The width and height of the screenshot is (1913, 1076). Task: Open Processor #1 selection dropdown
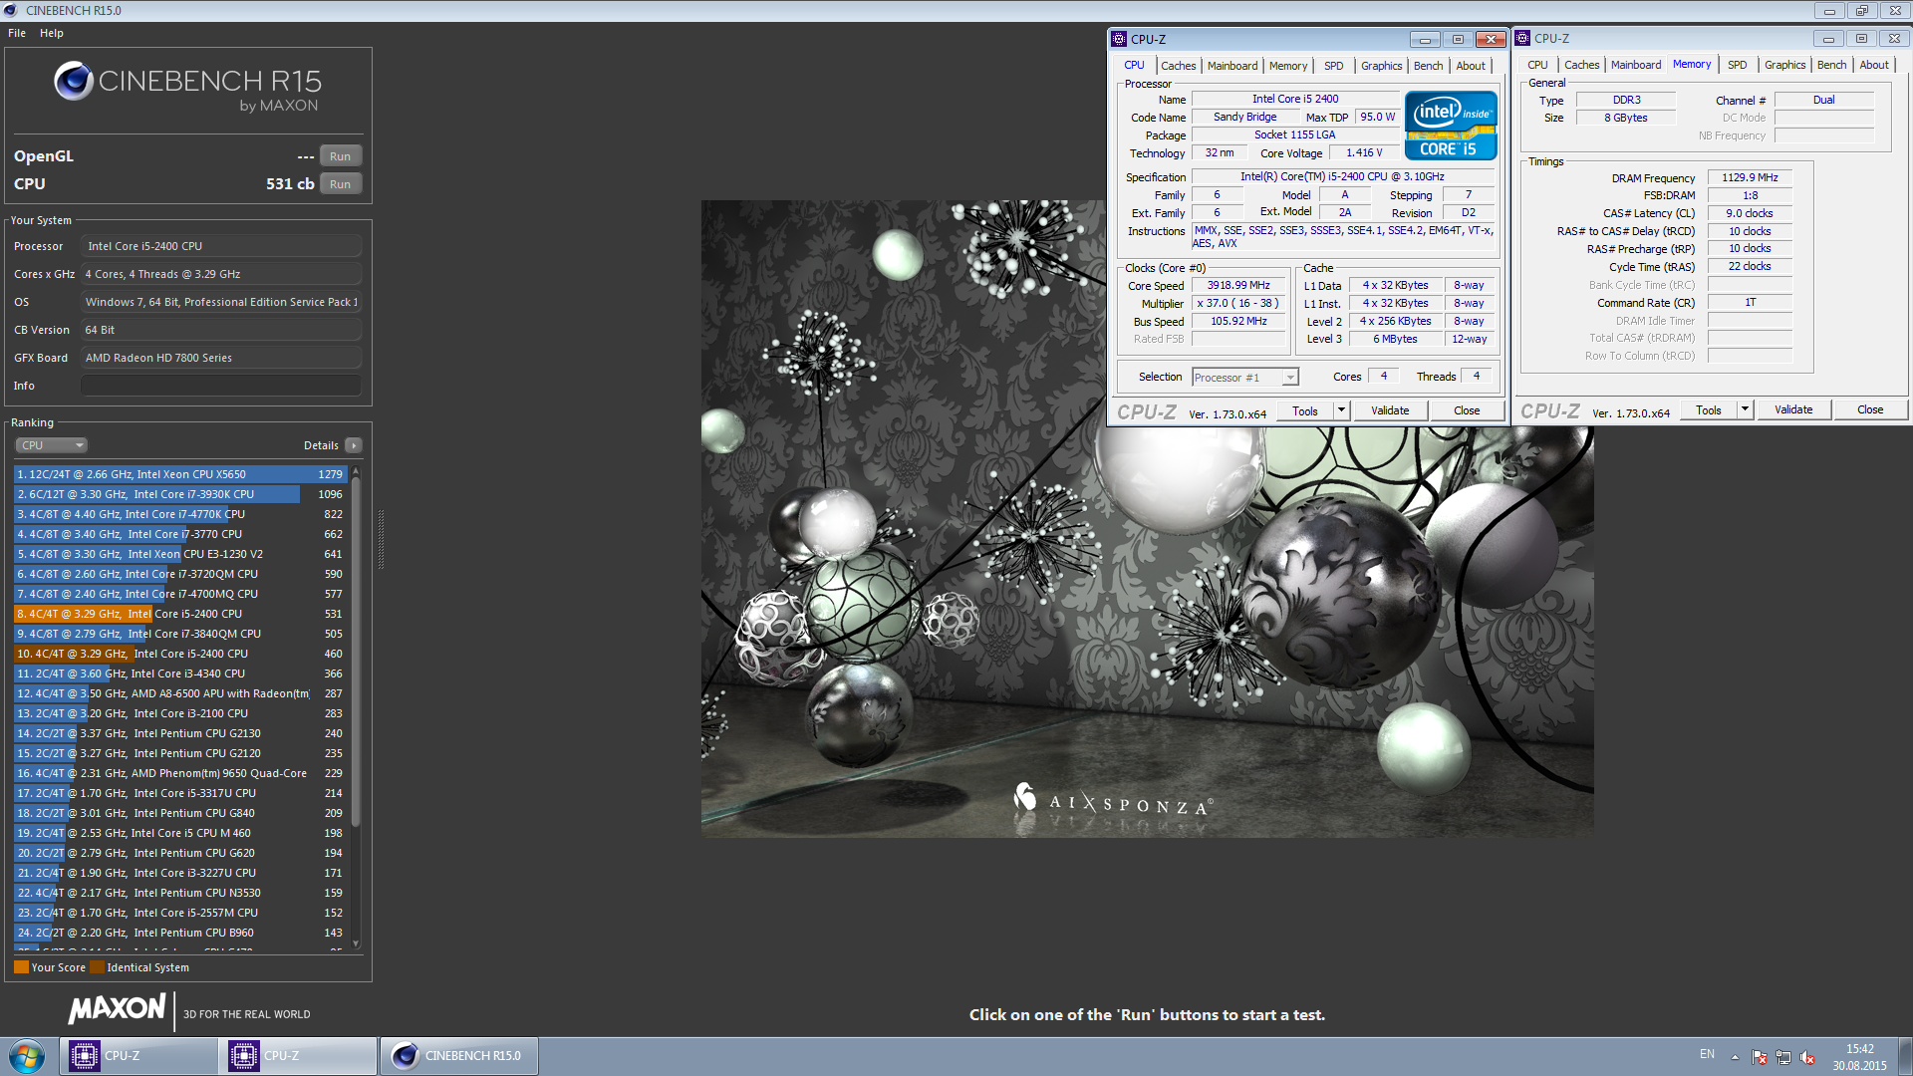[1245, 378]
